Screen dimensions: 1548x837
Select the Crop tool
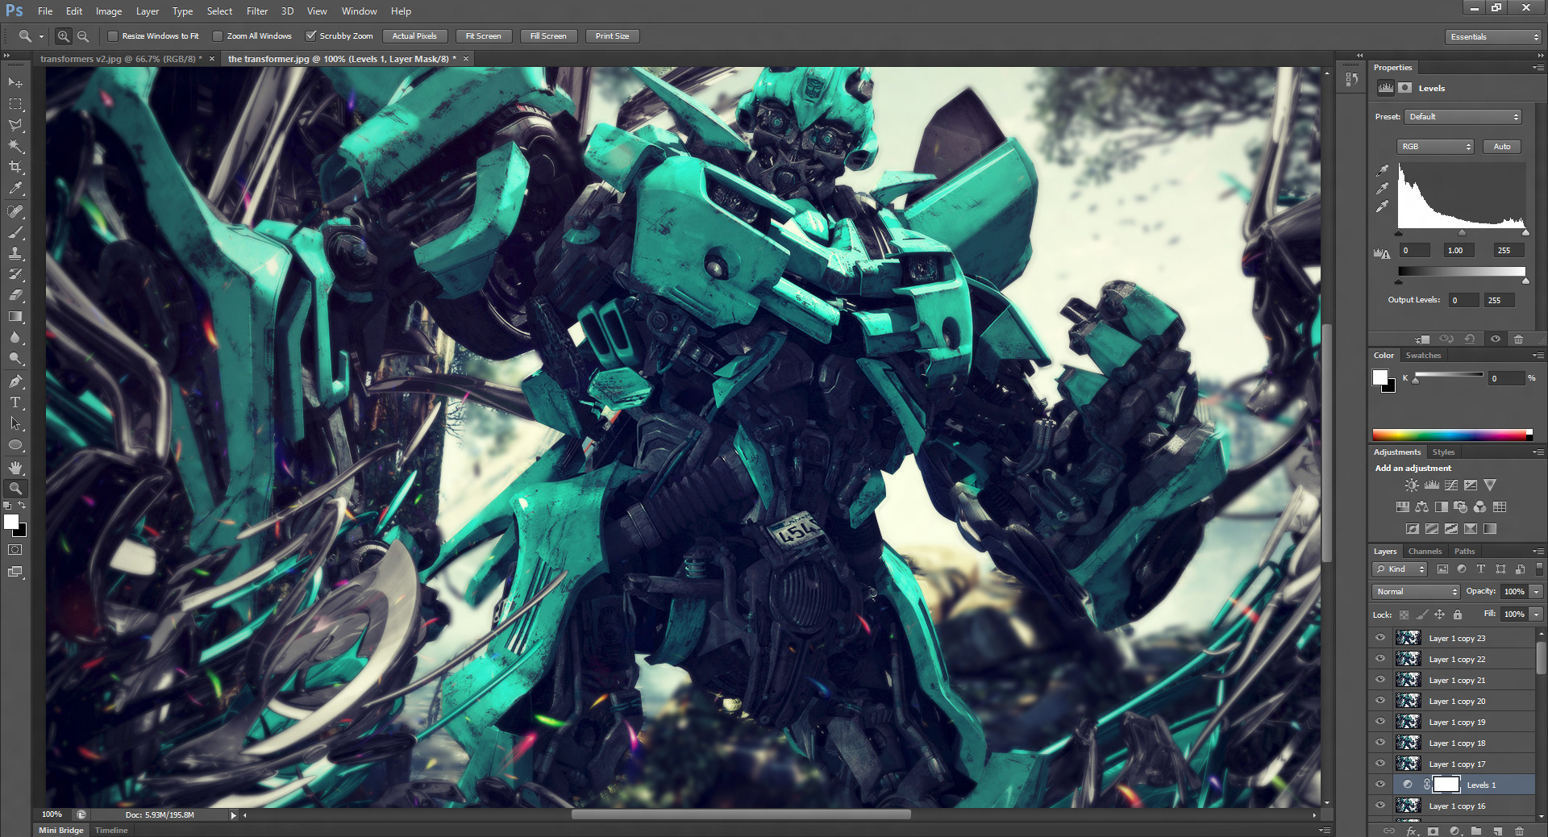(15, 167)
